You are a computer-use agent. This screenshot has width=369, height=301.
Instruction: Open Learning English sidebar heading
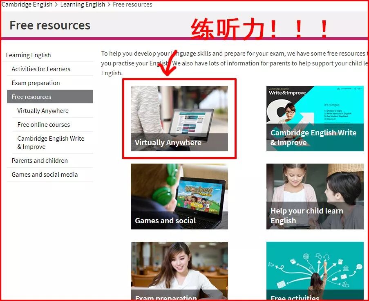pos(29,55)
